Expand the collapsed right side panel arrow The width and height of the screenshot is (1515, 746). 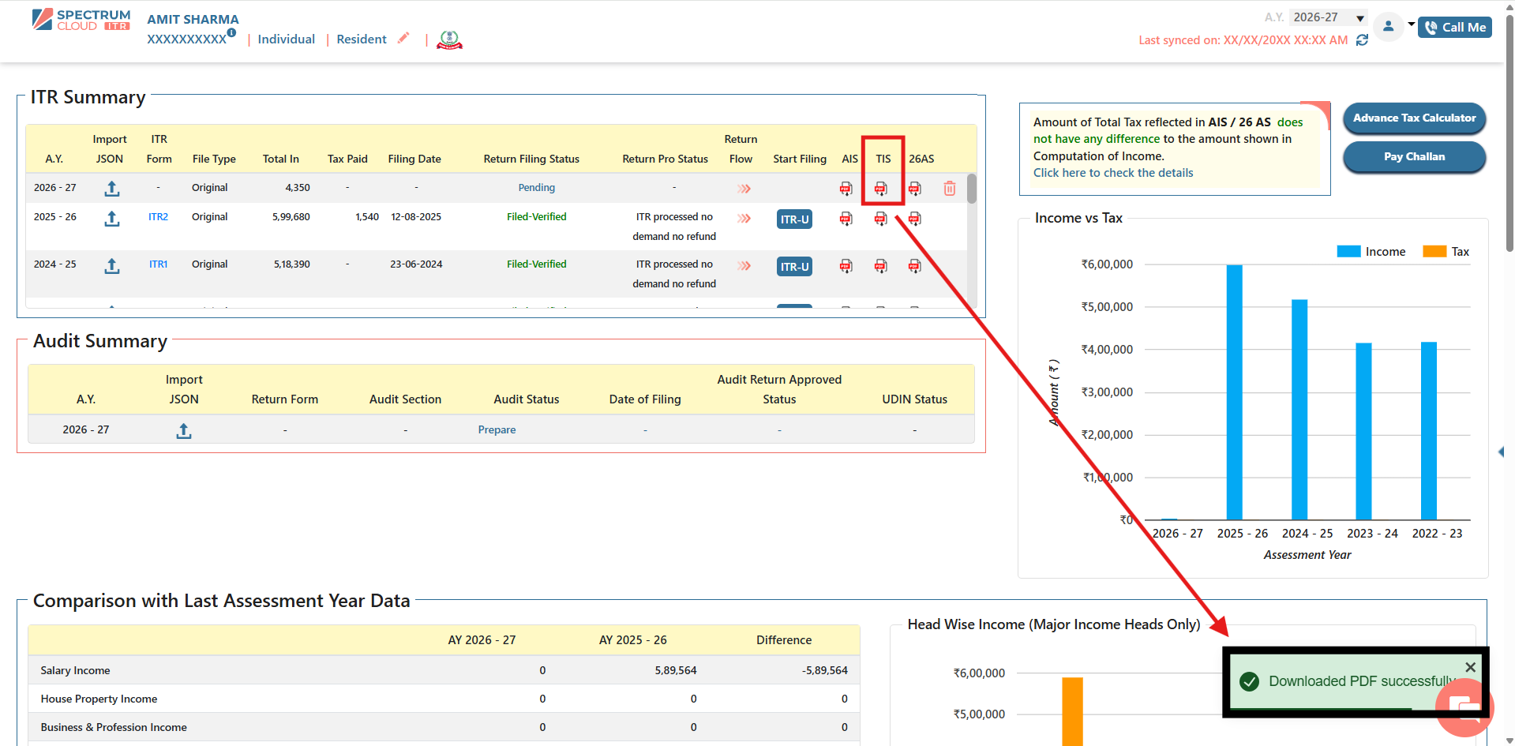(1501, 452)
